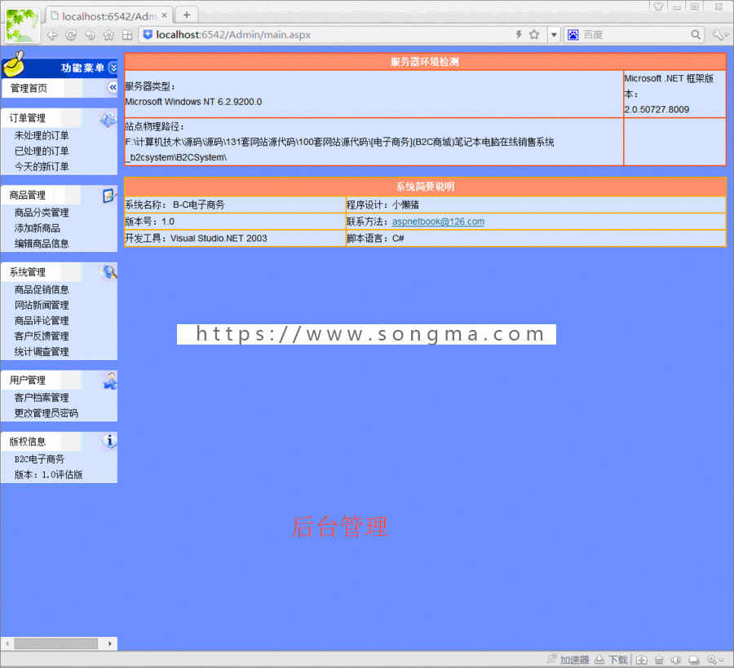Screen dimensions: 734x668
Task: Open 统计调查管理
Action: pyautogui.click(x=42, y=352)
